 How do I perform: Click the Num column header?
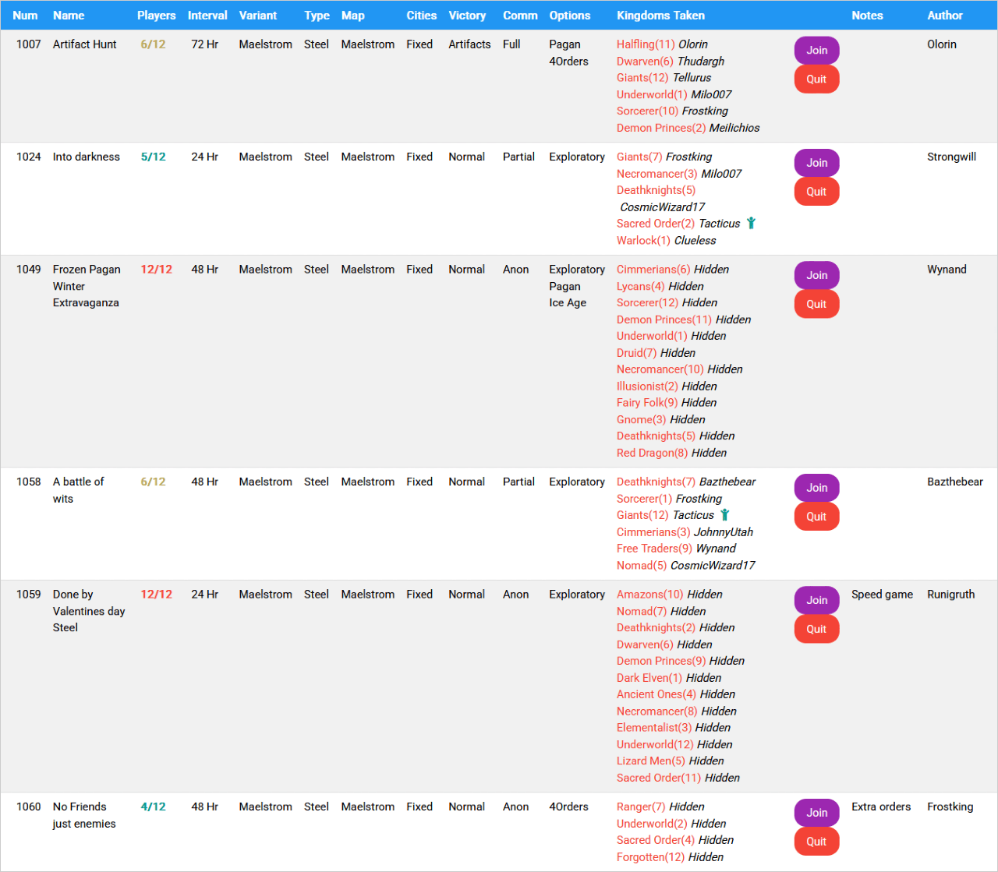(x=25, y=16)
